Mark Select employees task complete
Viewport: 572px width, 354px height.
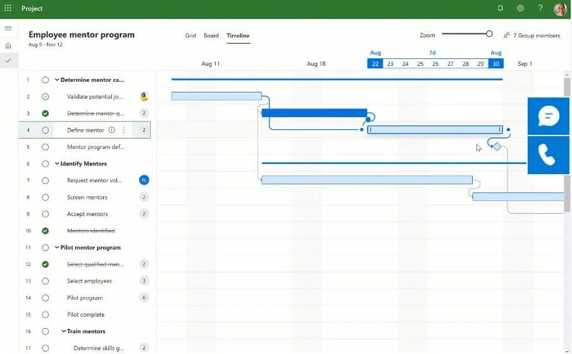click(x=45, y=281)
